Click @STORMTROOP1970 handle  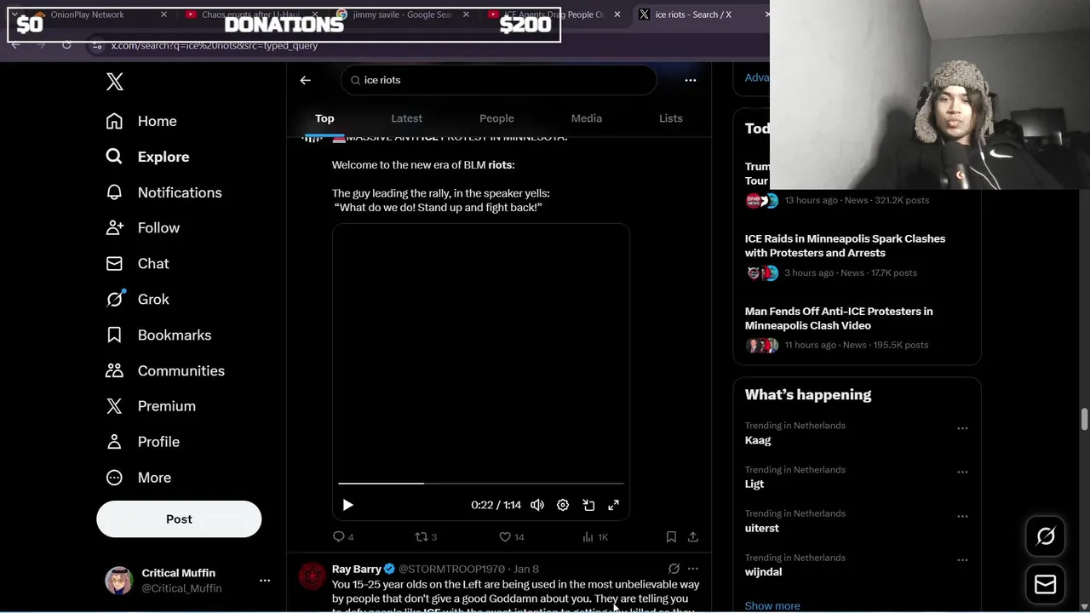coord(451,569)
